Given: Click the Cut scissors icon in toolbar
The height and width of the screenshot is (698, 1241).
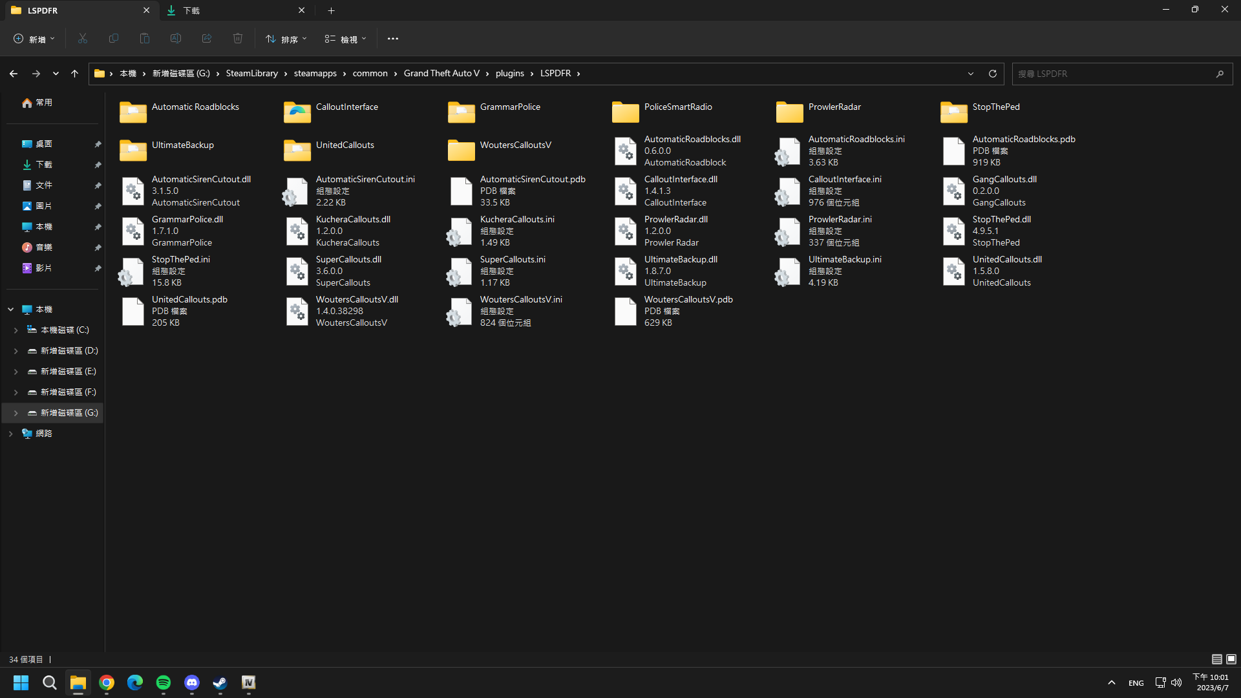Looking at the screenshot, I should tap(83, 39).
